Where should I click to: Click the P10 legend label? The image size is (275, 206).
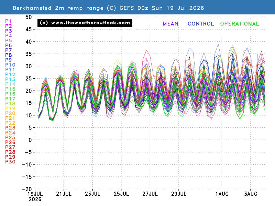coord(10,65)
